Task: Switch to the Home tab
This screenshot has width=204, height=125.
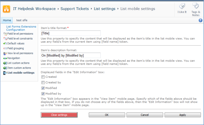Action: pyautogui.click(x=7, y=20)
